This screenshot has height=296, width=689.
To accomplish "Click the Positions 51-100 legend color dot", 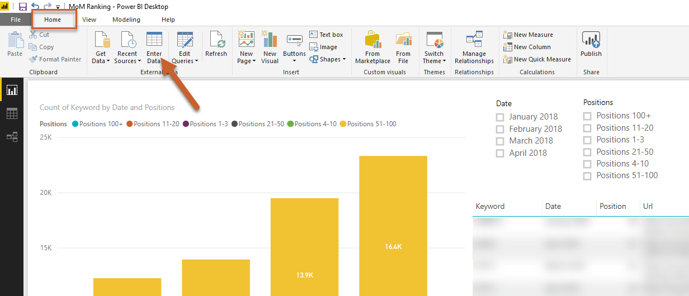I will coord(343,124).
